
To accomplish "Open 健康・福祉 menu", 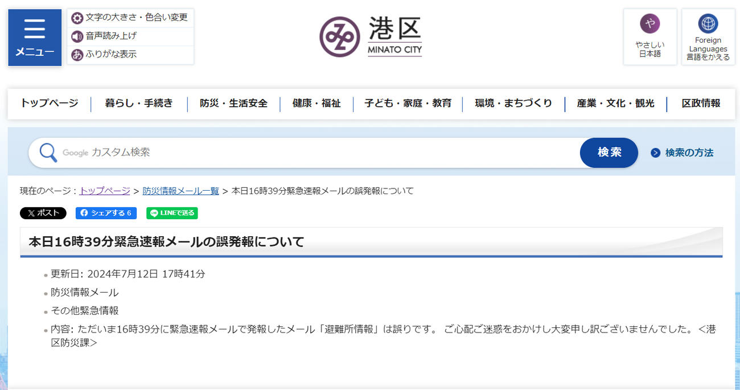I will pos(316,104).
